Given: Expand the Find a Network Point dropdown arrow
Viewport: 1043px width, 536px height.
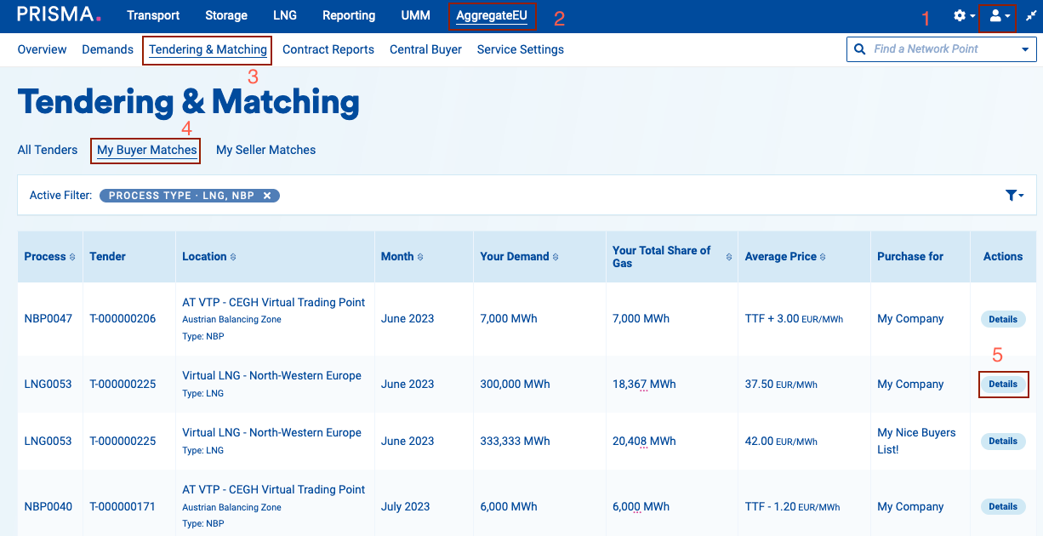Looking at the screenshot, I should click(x=1024, y=49).
